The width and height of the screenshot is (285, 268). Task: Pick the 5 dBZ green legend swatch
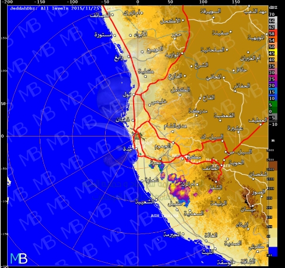(x=273, y=105)
